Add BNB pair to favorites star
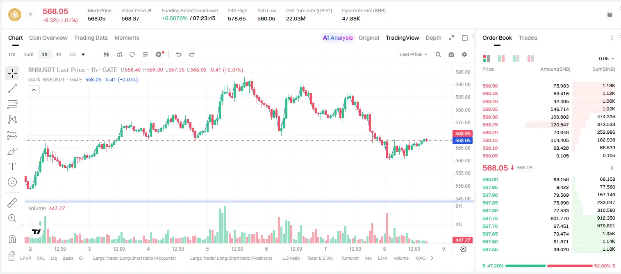621x274 pixels. tap(30, 14)
